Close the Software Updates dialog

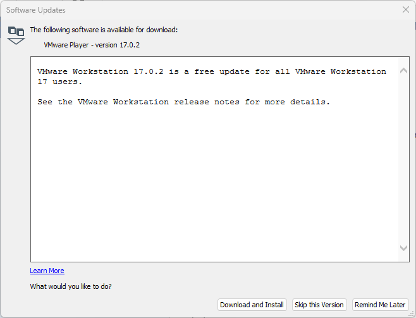point(406,9)
